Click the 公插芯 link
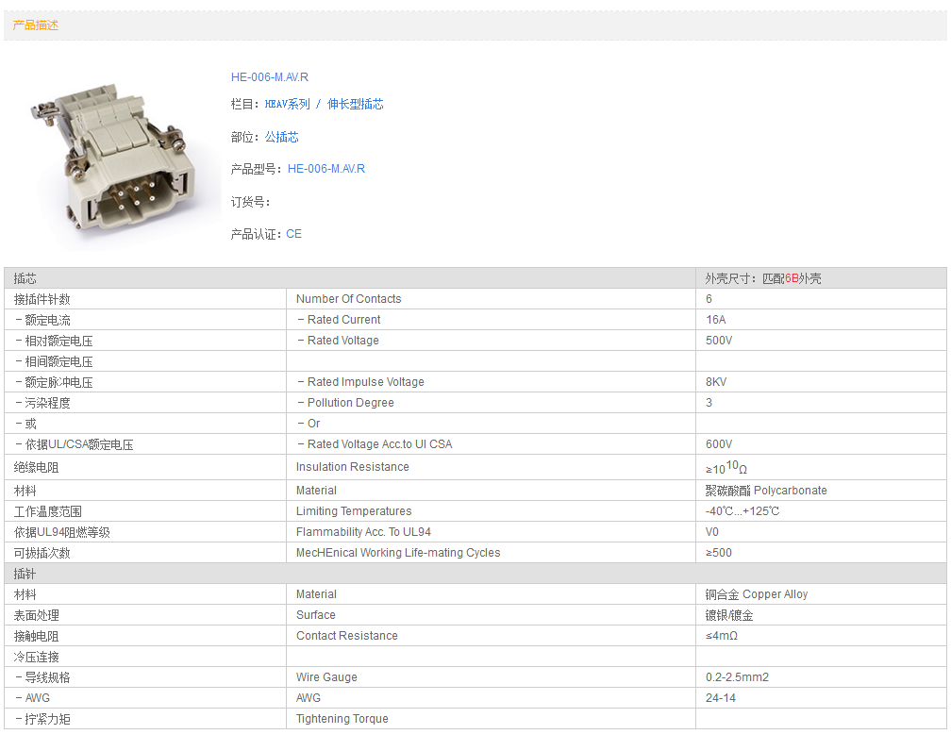 [x=281, y=138]
